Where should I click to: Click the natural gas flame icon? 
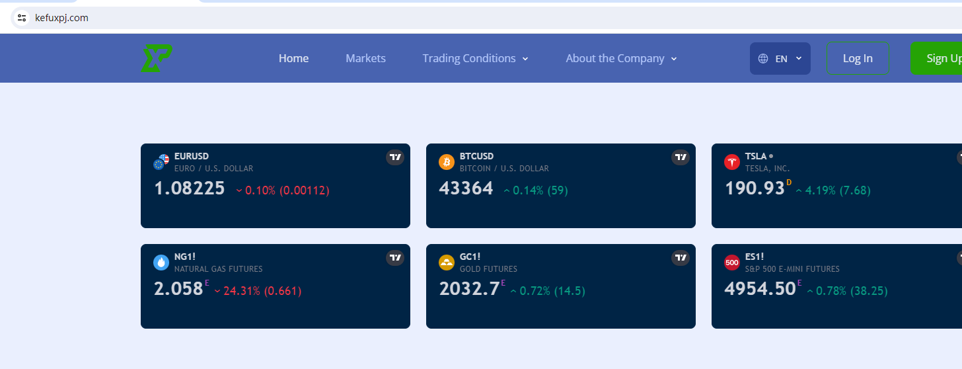(161, 263)
